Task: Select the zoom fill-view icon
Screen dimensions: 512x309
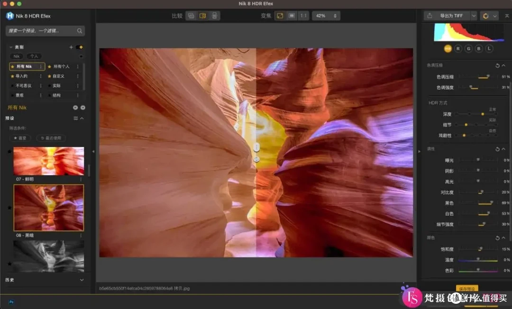Action: pyautogui.click(x=292, y=16)
